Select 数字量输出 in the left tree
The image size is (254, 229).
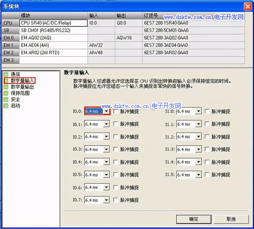click(22, 87)
